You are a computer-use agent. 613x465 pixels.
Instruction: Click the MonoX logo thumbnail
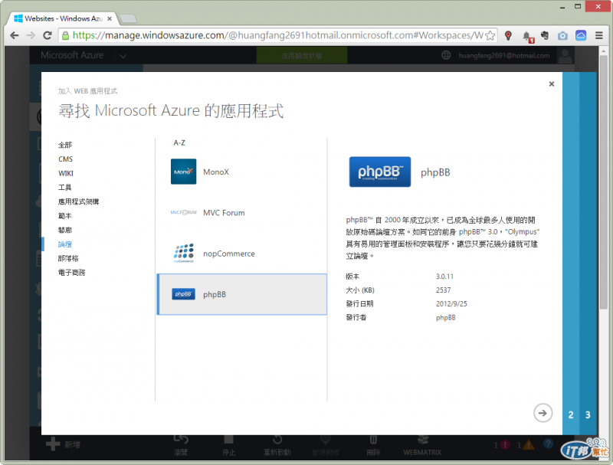point(183,172)
